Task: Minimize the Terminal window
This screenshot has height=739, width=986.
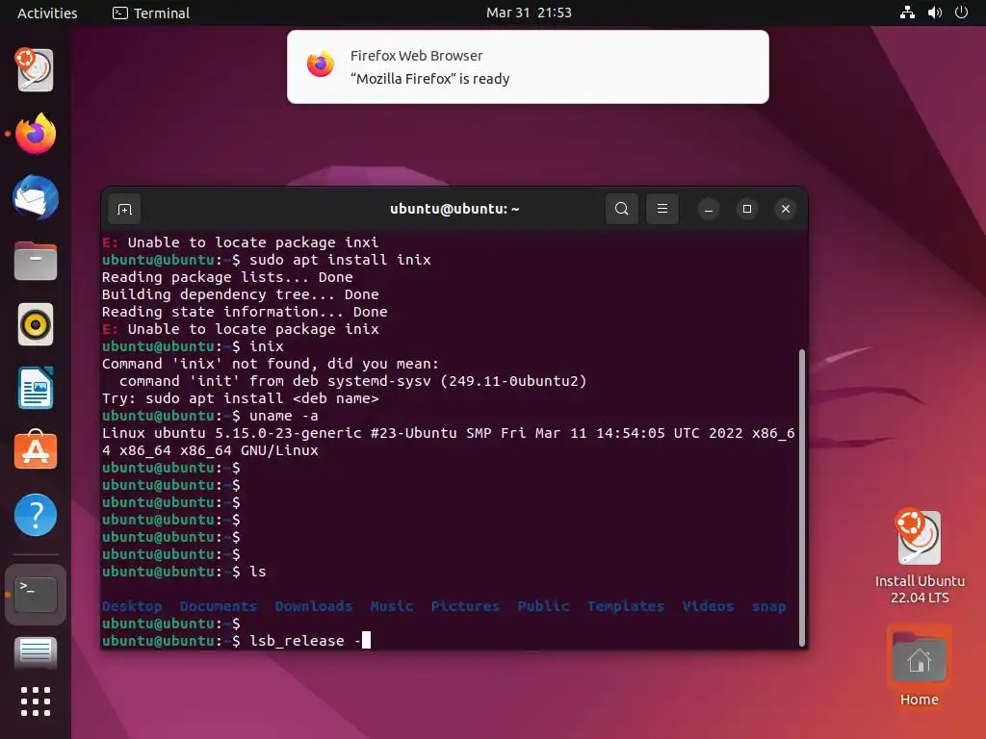Action: click(x=708, y=209)
